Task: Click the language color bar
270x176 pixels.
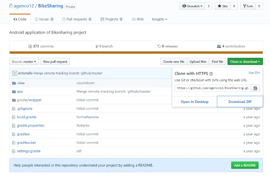Action: 136,52
